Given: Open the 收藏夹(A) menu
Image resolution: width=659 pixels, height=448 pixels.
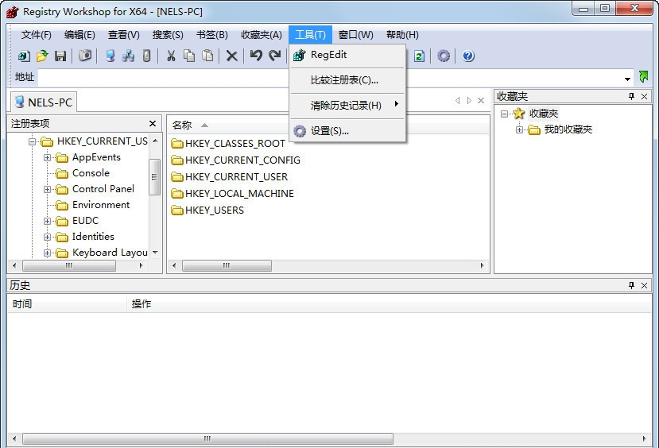Looking at the screenshot, I should click(x=261, y=35).
